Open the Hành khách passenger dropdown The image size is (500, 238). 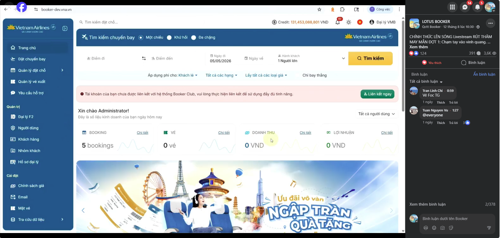(x=312, y=58)
